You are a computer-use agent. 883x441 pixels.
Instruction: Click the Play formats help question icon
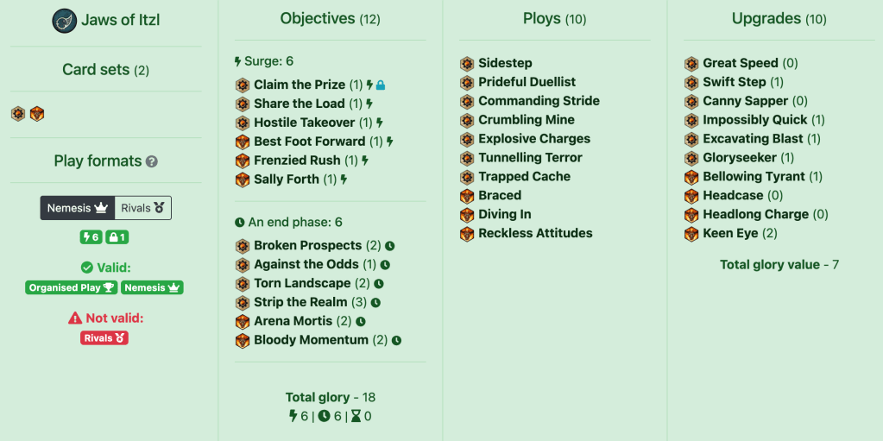click(x=152, y=161)
